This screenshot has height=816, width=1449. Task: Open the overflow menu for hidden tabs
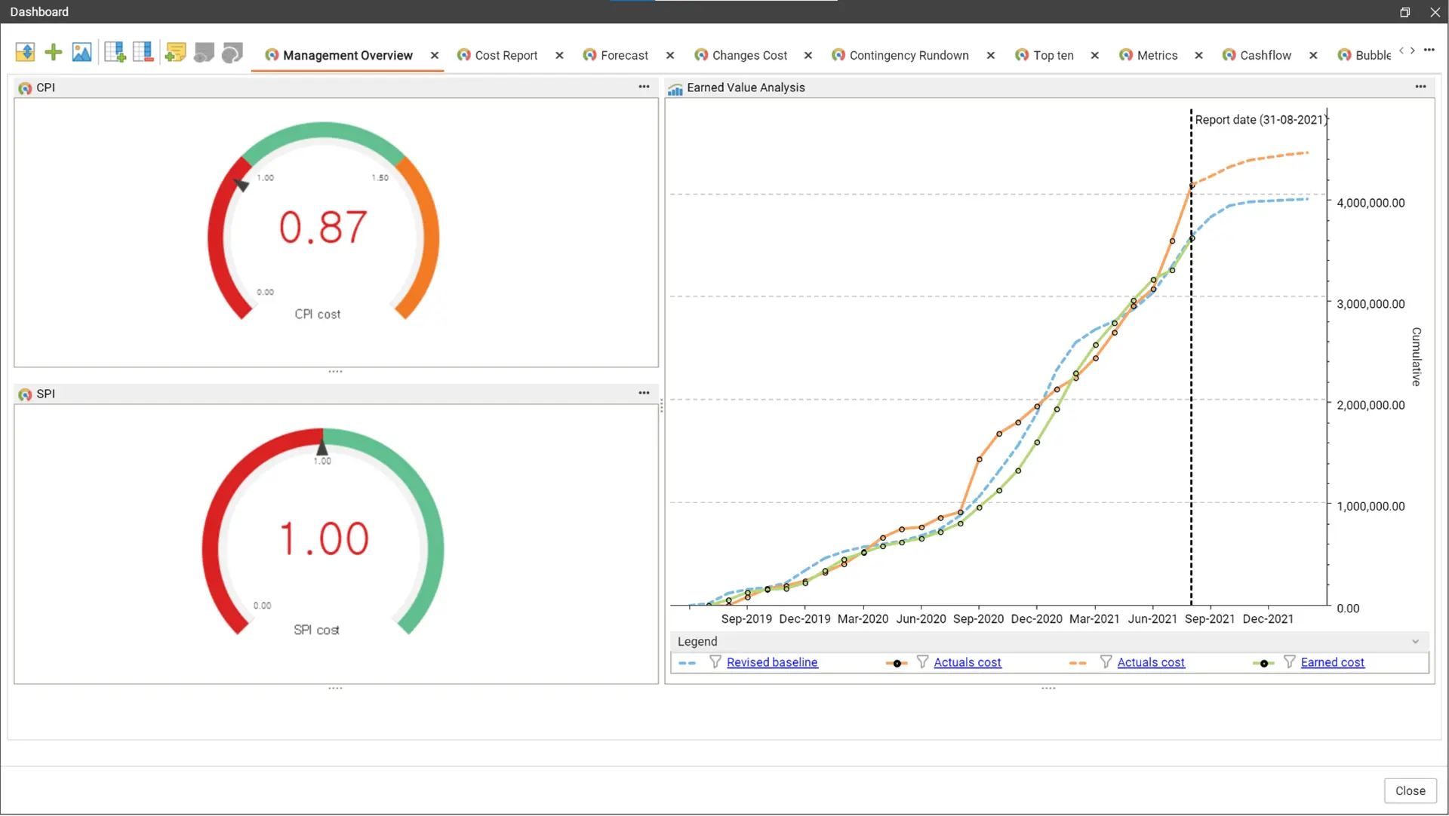[1430, 50]
